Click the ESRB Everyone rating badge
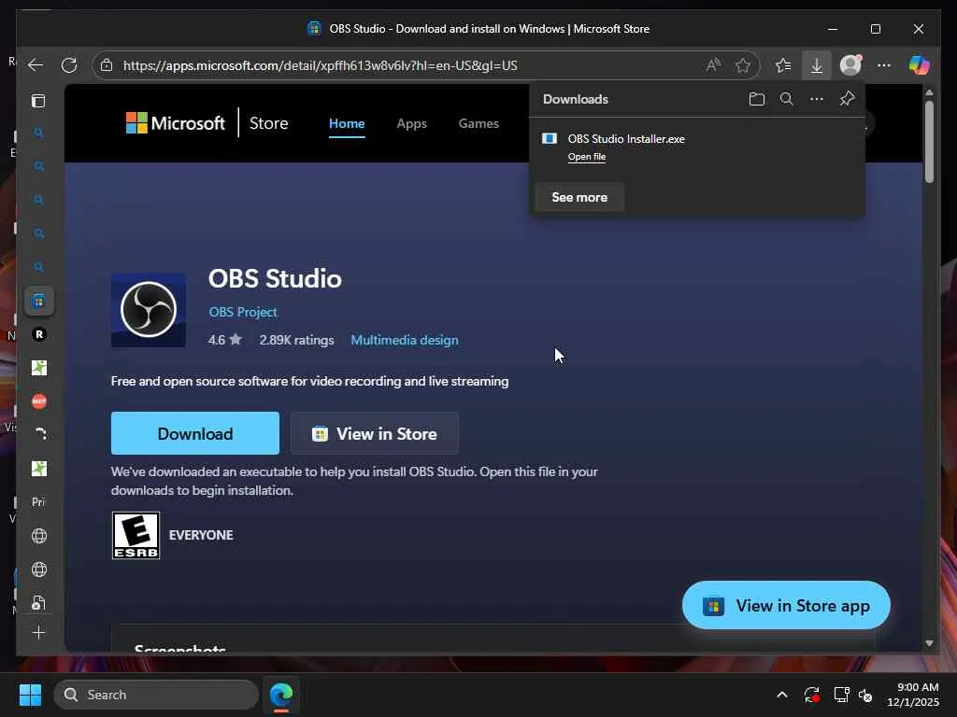957x717 pixels. (x=136, y=535)
